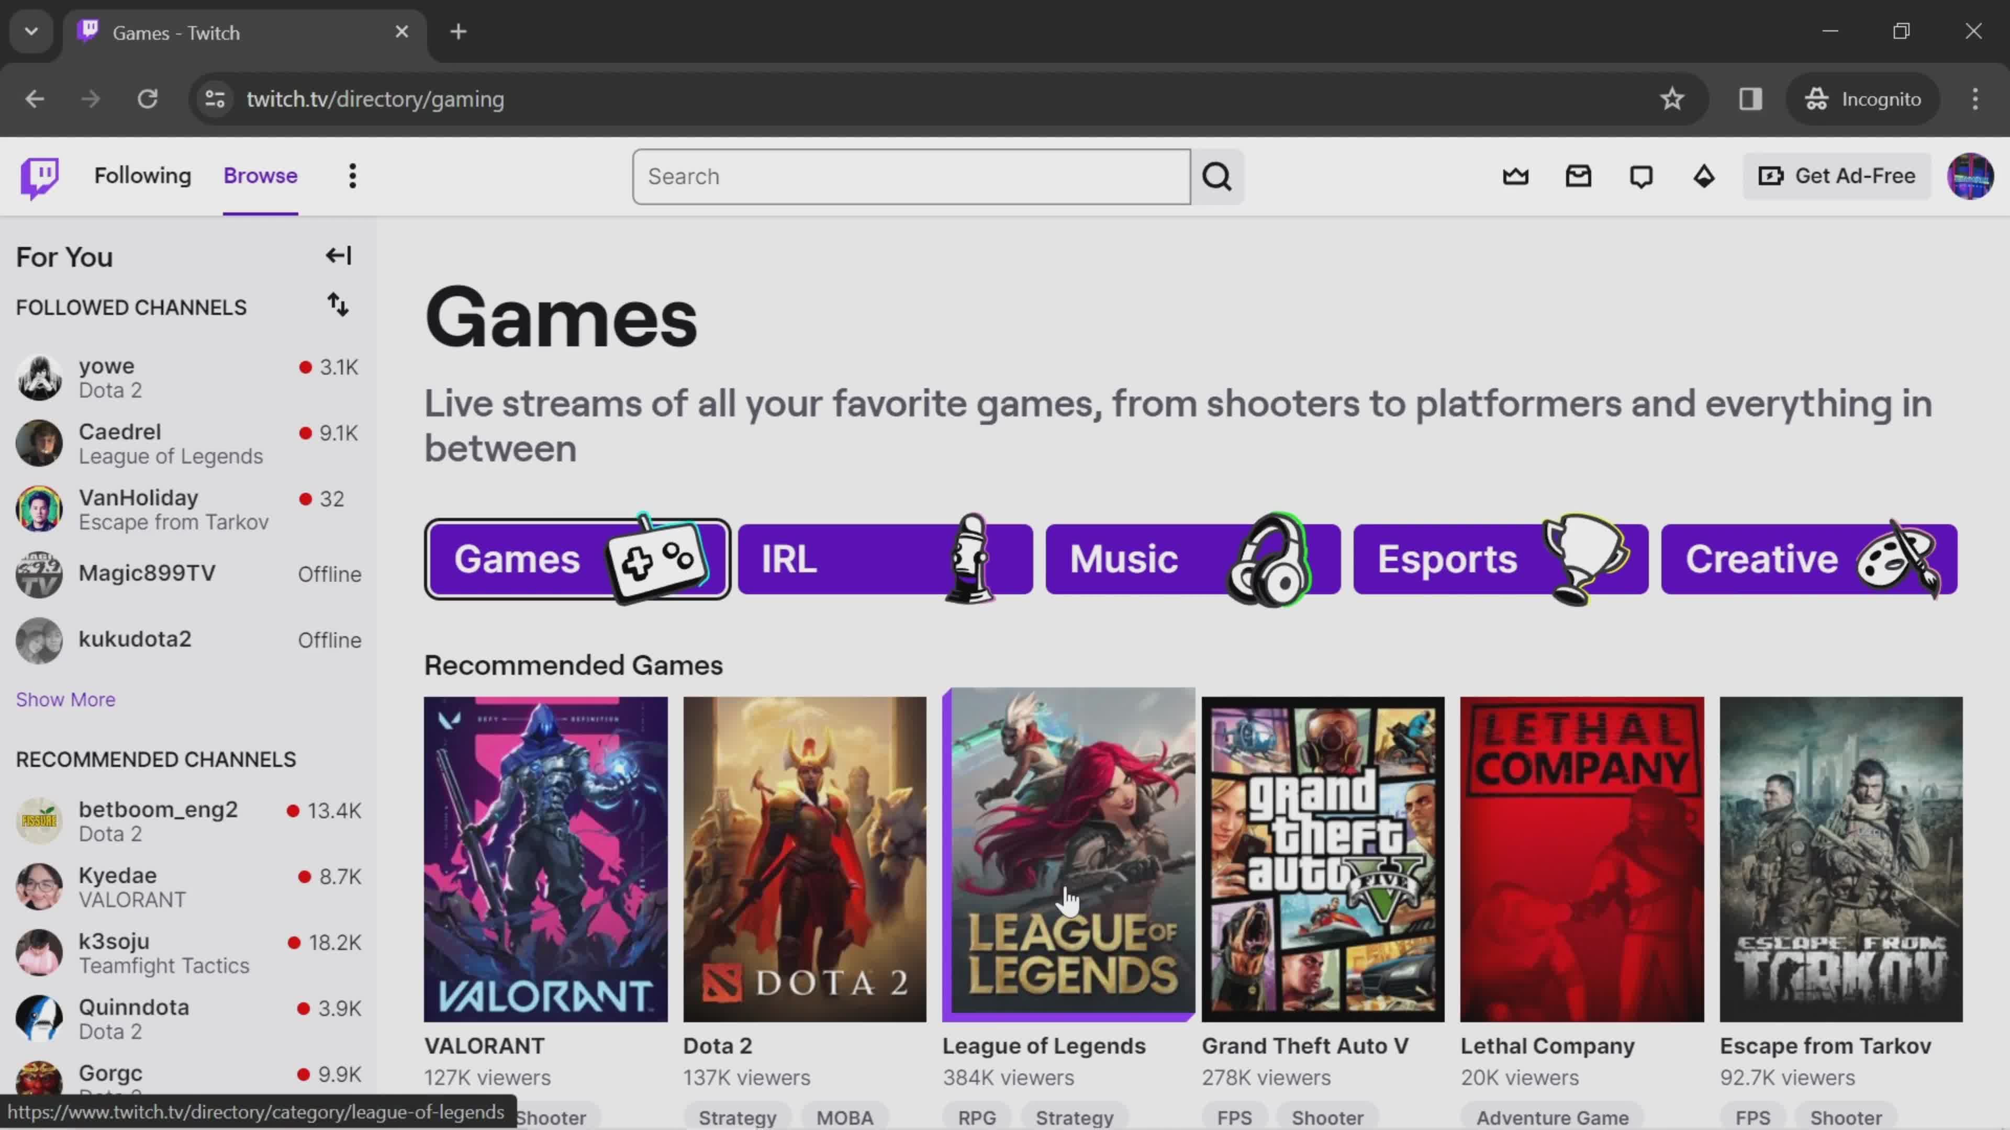The image size is (2010, 1130).
Task: Open the notifications inbox icon
Action: (x=1578, y=177)
